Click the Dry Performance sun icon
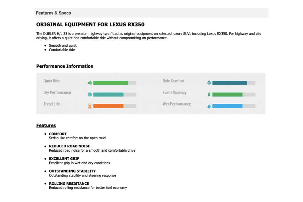The width and height of the screenshot is (303, 202). click(90, 94)
